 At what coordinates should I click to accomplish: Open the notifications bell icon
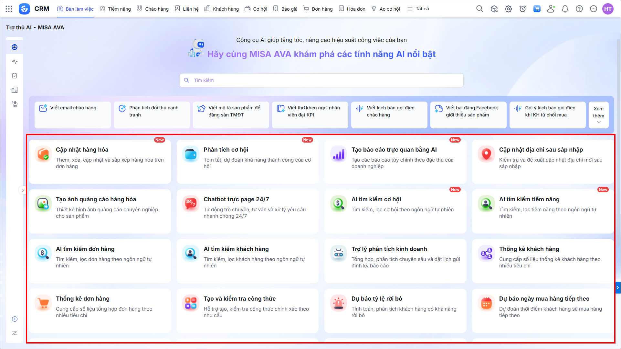[565, 9]
